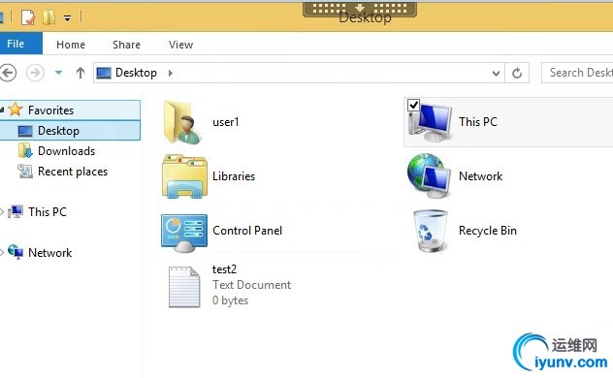Open the Customize Quick Access Toolbar dropdown
The image size is (613, 378).
tap(68, 18)
